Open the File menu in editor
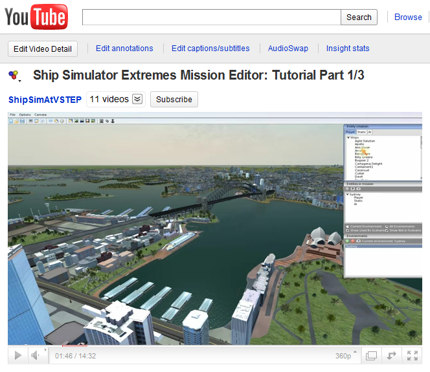This screenshot has height=372, width=430. 12,115
